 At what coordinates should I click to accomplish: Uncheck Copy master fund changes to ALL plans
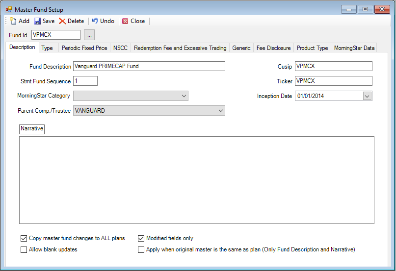pos(24,238)
